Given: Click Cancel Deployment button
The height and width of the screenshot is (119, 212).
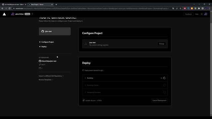Looking at the screenshot, I should point(159,100).
